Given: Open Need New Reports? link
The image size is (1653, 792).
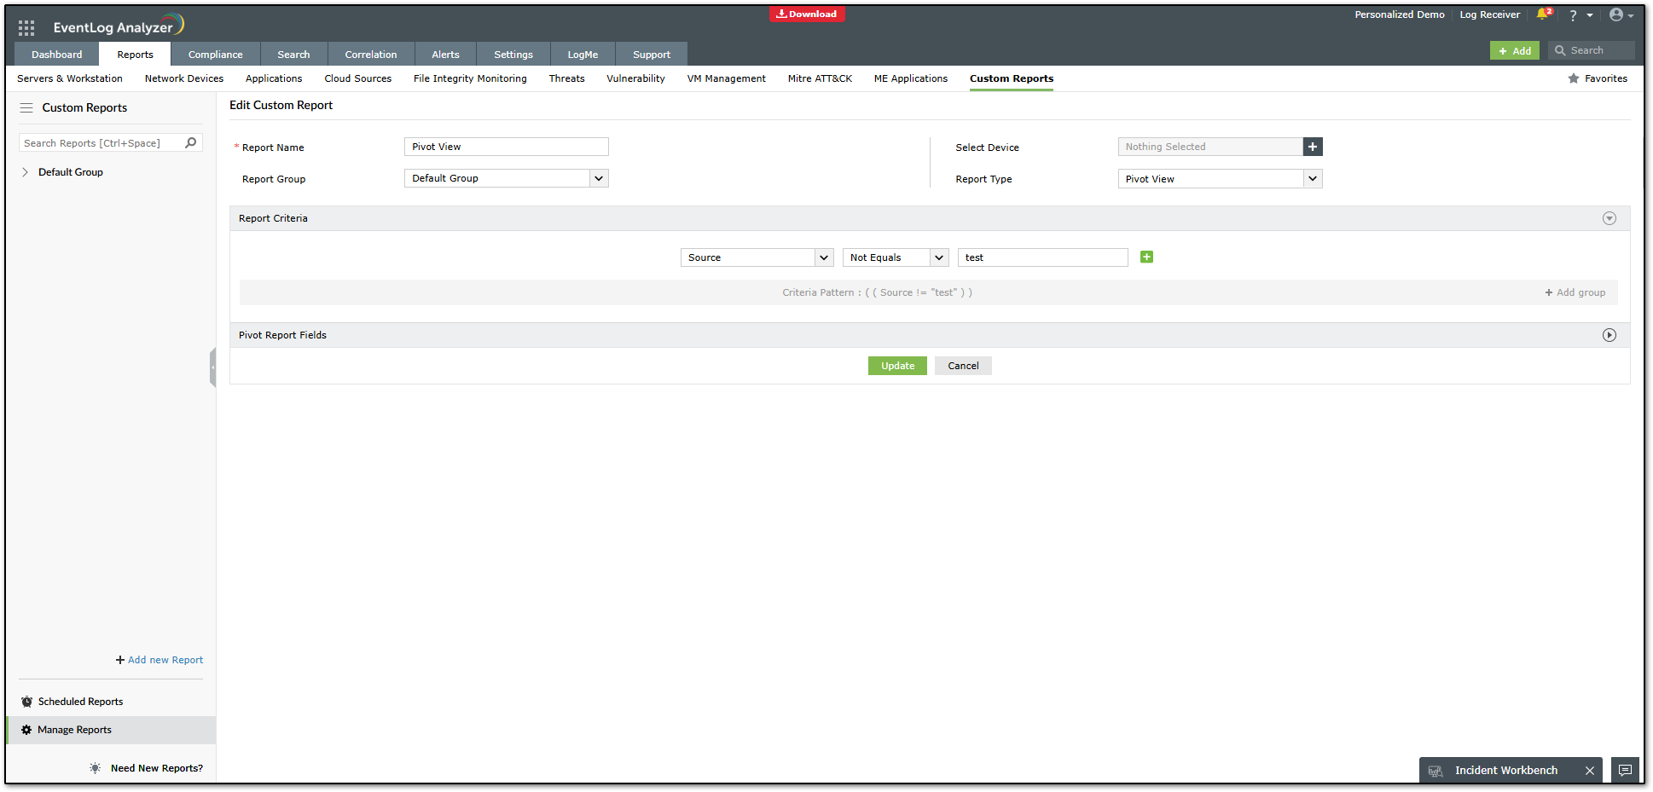Looking at the screenshot, I should pyautogui.click(x=157, y=768).
